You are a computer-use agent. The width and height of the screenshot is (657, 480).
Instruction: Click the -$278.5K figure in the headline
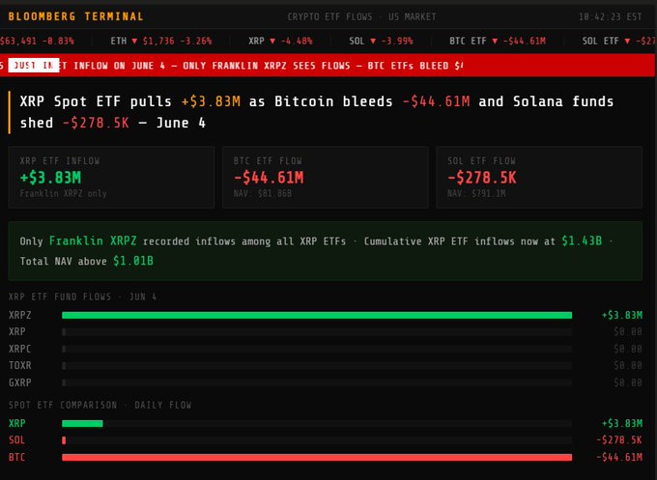[96, 124]
